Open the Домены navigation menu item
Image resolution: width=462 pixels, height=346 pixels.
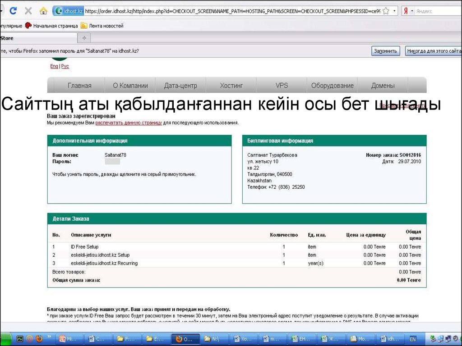tap(383, 86)
